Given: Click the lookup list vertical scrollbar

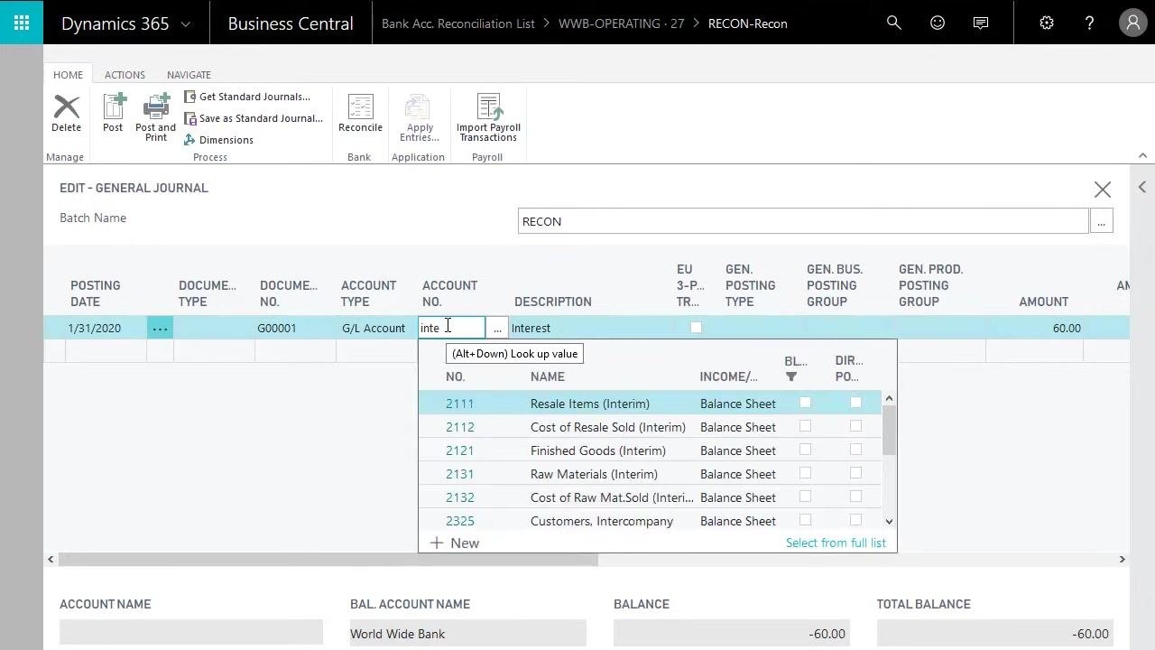Looking at the screenshot, I should pyautogui.click(x=890, y=460).
